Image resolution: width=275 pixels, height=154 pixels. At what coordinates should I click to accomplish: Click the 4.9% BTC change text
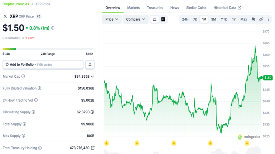[31, 38]
